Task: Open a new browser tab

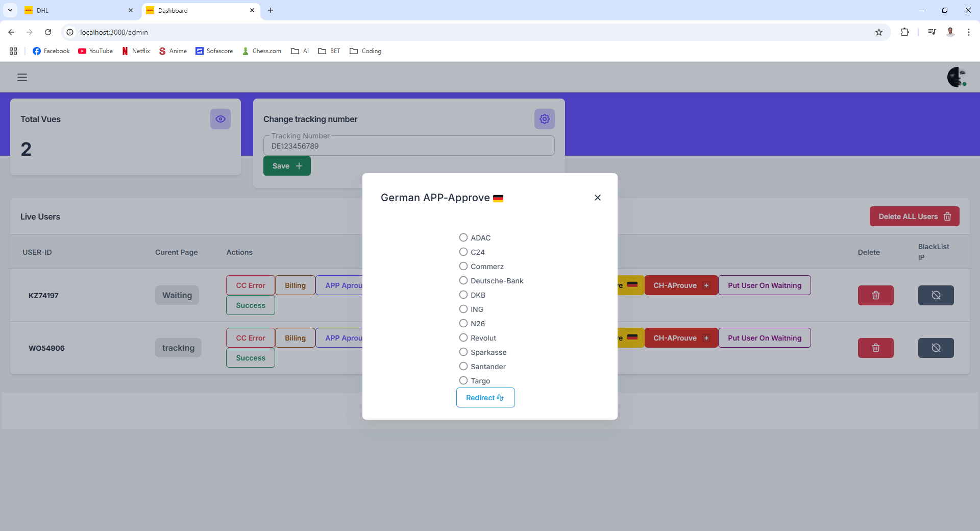Action: [x=271, y=10]
